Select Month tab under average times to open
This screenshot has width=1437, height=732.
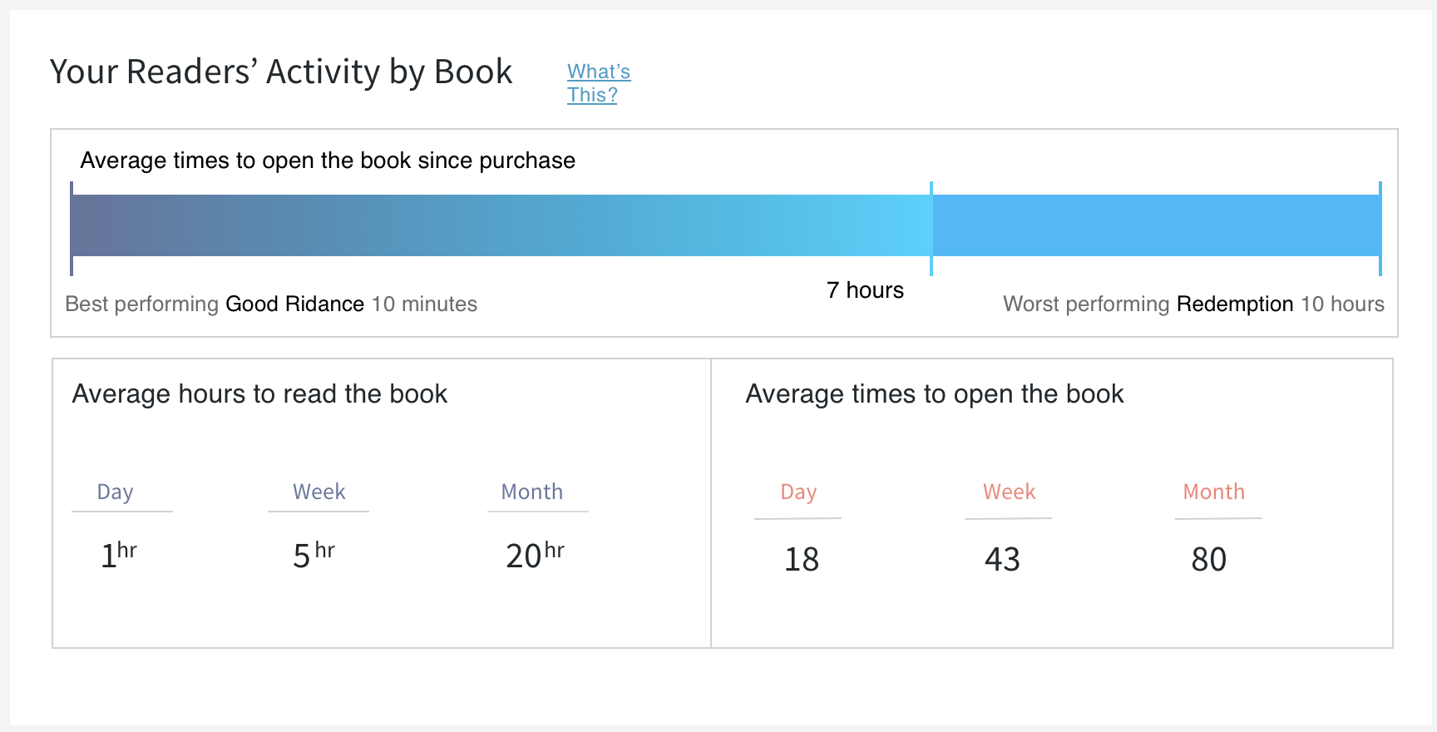coord(1213,492)
